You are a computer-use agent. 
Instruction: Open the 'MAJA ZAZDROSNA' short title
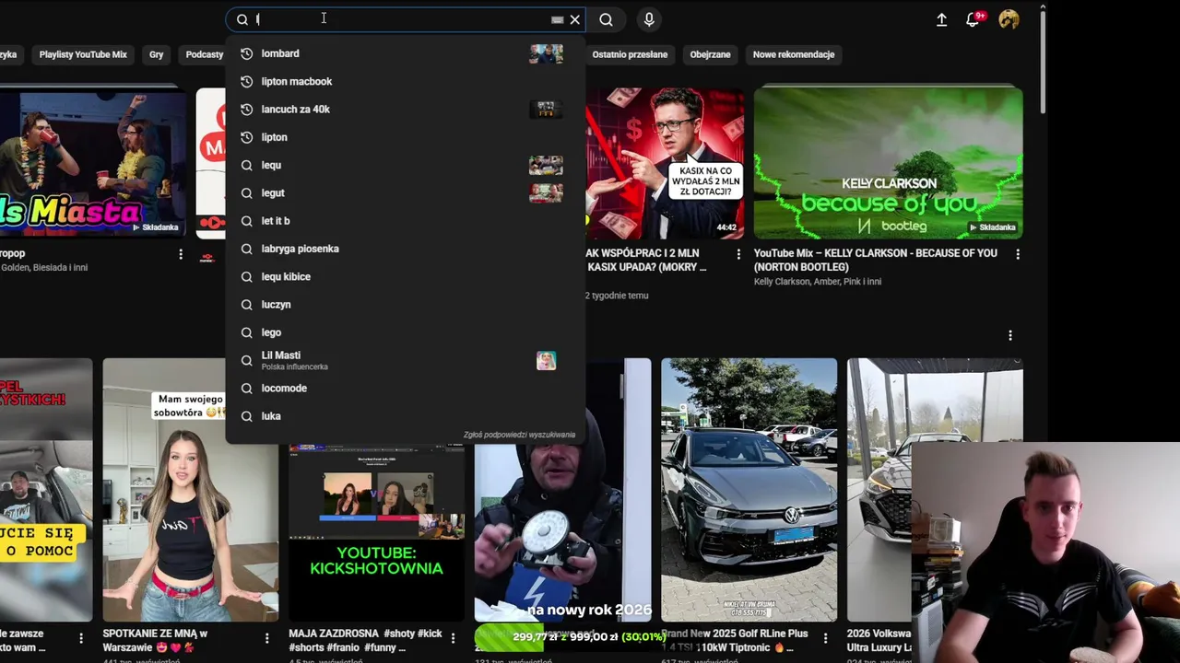tap(366, 640)
